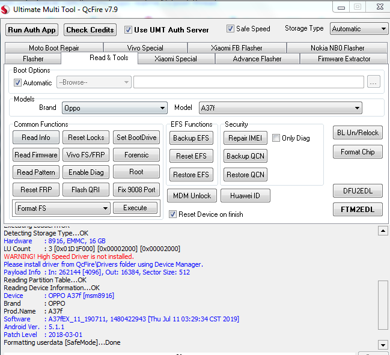Click Read Pattern button
Image resolution: width=390 pixels, height=355 pixels.
[36, 172]
